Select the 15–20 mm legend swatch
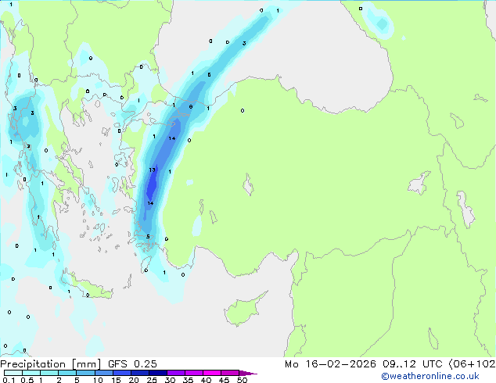This screenshot has height=383, width=496. (x=122, y=373)
